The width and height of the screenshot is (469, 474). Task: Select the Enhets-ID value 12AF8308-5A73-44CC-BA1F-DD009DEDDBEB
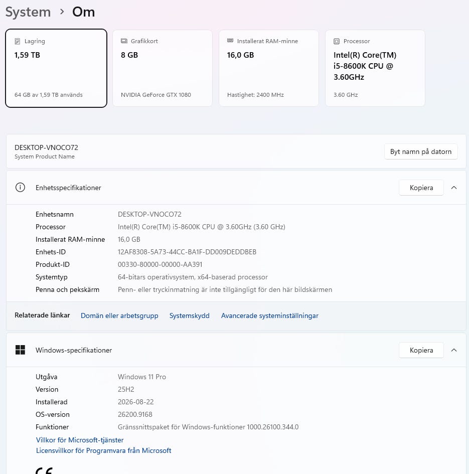pos(187,252)
